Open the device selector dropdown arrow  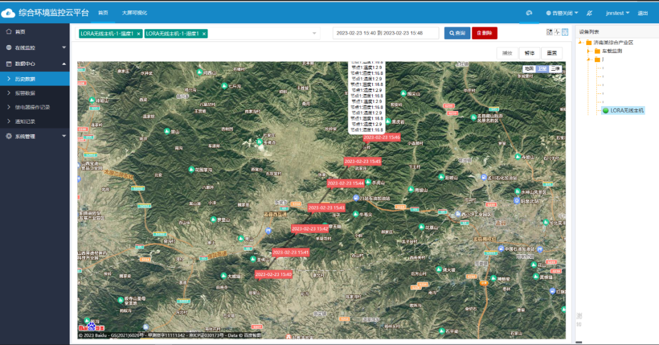click(x=314, y=34)
